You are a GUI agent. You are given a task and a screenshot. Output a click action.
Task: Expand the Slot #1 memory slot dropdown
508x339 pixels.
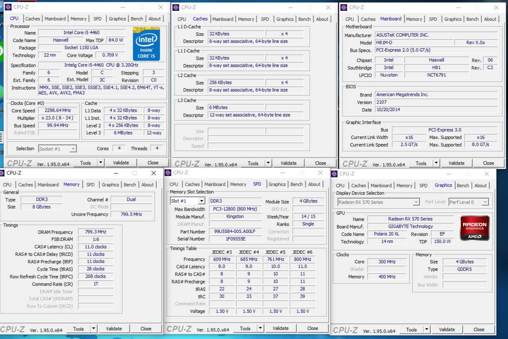pos(201,201)
